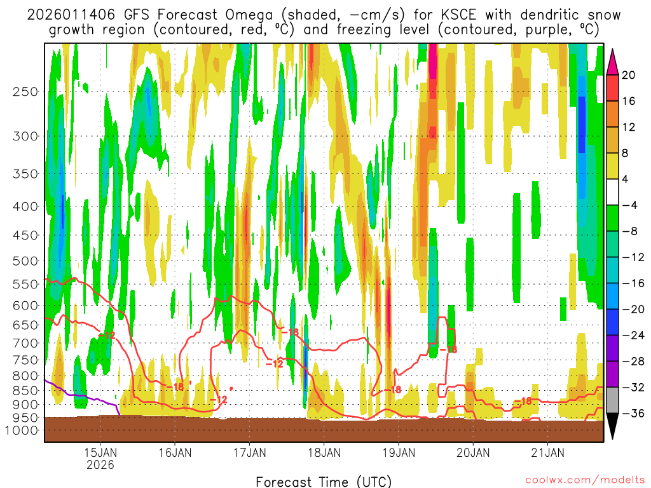Click the colorbar value label -20
The image size is (651, 488).
[634, 309]
